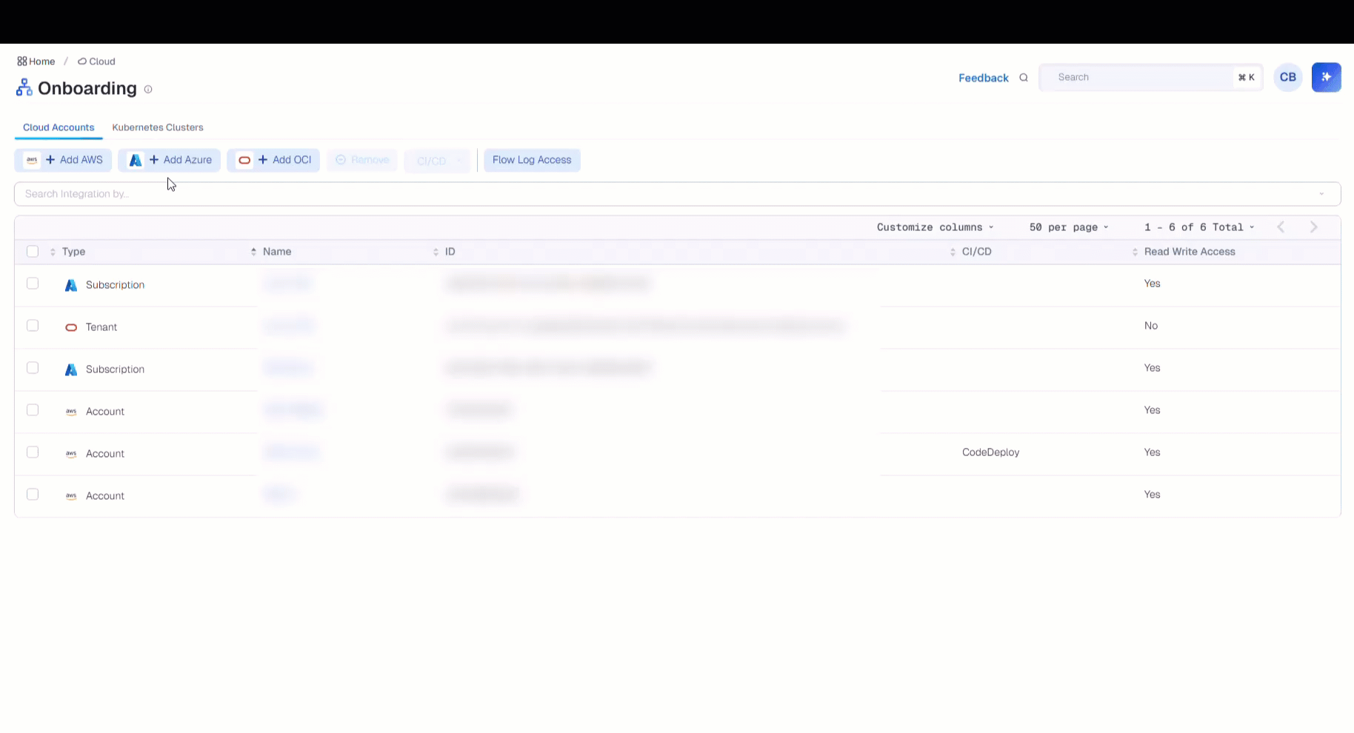Click the red OCI icon in Tenant row

click(71, 327)
